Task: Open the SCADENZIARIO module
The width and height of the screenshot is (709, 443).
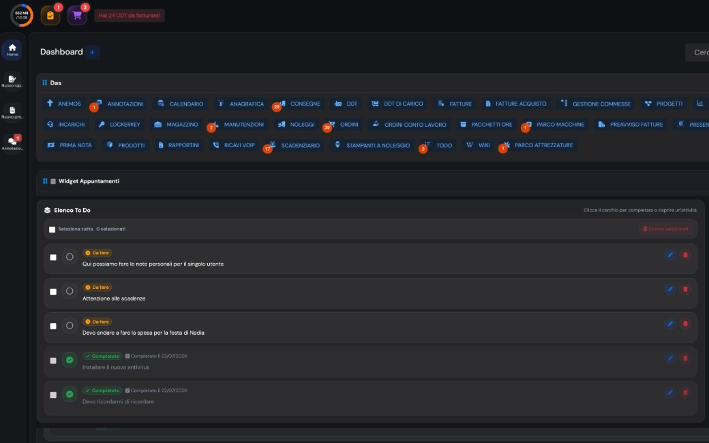Action: 295,145
